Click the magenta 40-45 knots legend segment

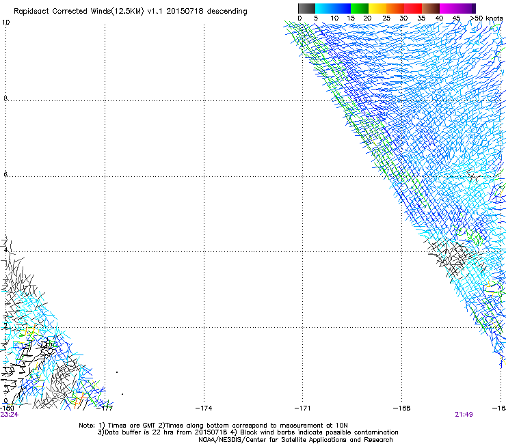click(449, 8)
